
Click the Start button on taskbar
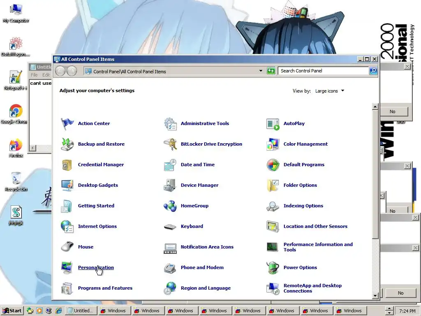(12, 311)
